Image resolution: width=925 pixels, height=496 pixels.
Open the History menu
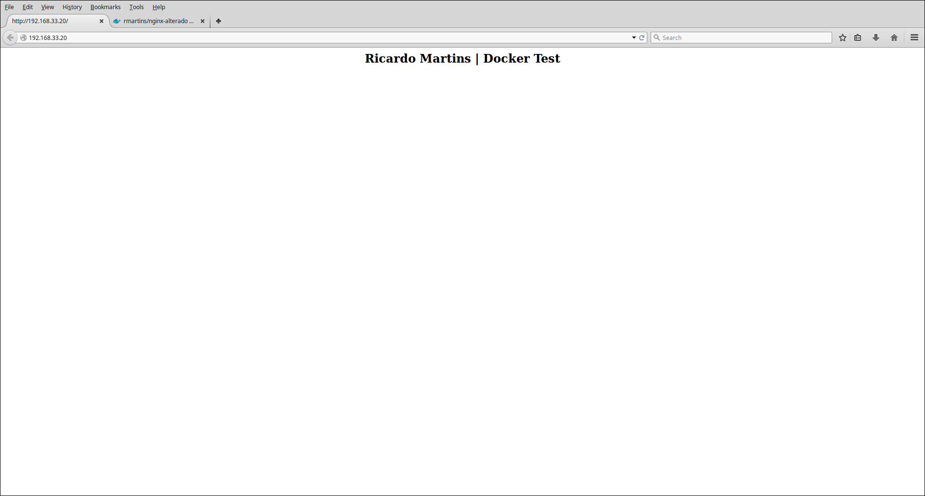coord(72,7)
